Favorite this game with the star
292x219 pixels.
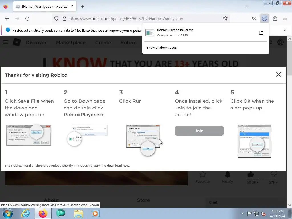tap(203, 177)
